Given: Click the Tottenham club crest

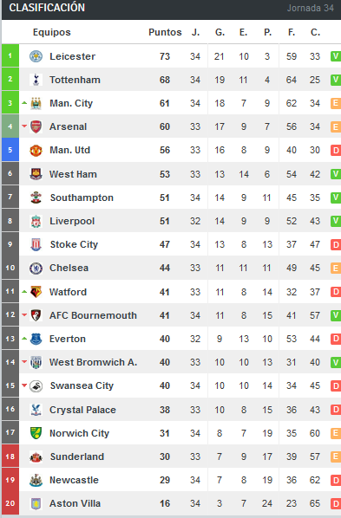Looking at the screenshot, I should pos(36,80).
